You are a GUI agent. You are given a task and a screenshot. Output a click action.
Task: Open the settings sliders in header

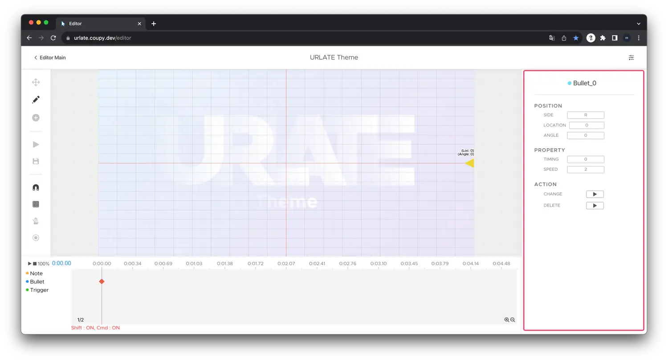pos(631,57)
